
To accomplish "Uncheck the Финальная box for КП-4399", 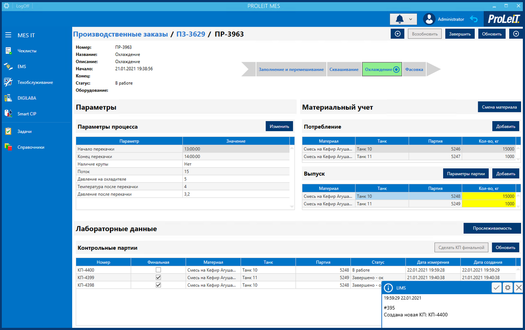I will 158,278.
